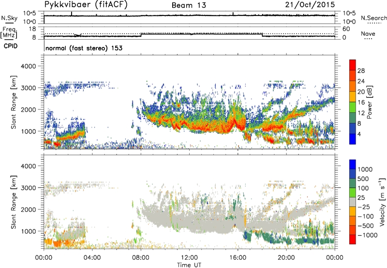The height and width of the screenshot is (268, 387).
Task: Click the '1000' tick on Velocity colorbar
Action: pos(365,169)
